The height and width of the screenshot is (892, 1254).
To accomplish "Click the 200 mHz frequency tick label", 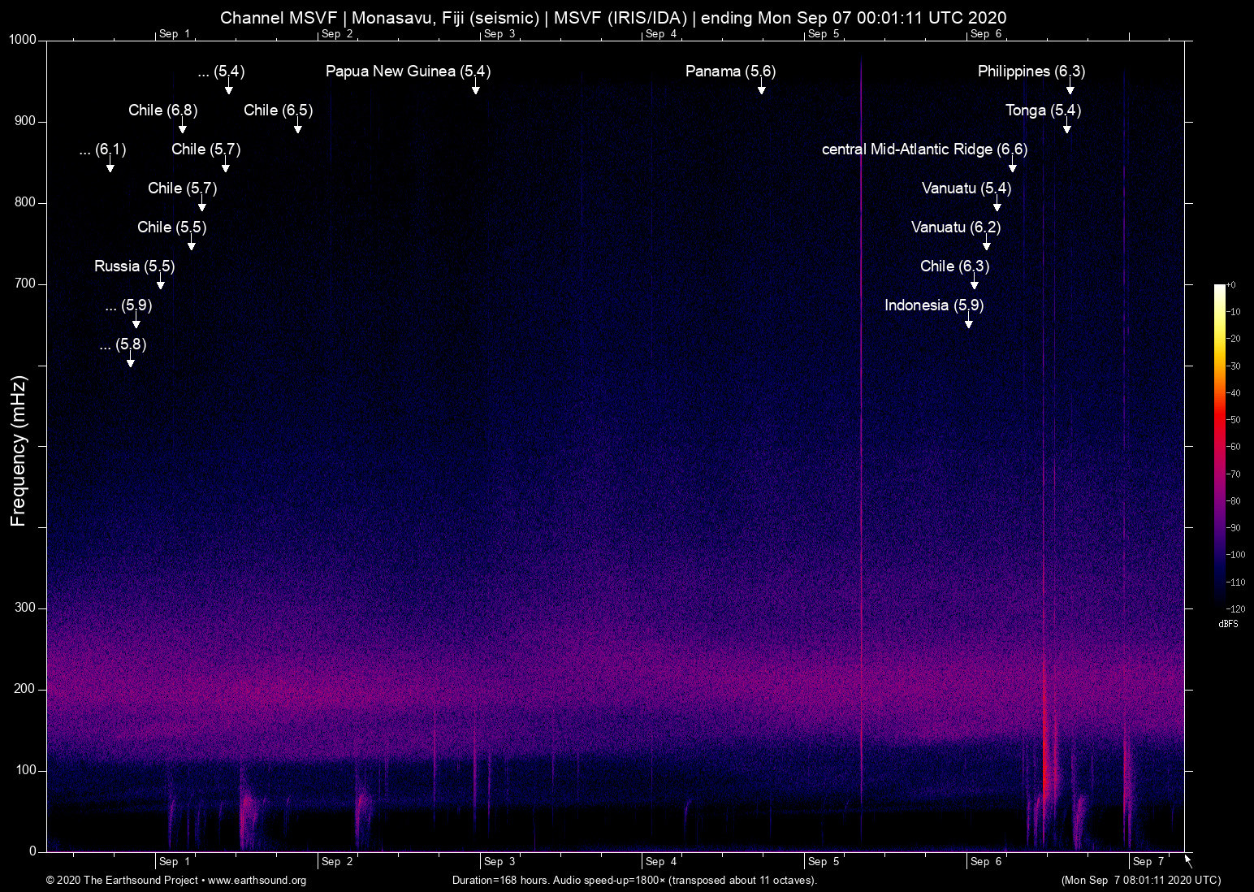I will pos(25,689).
